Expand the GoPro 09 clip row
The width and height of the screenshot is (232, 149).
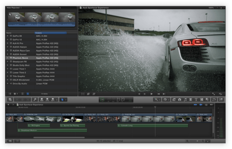tap(7, 36)
